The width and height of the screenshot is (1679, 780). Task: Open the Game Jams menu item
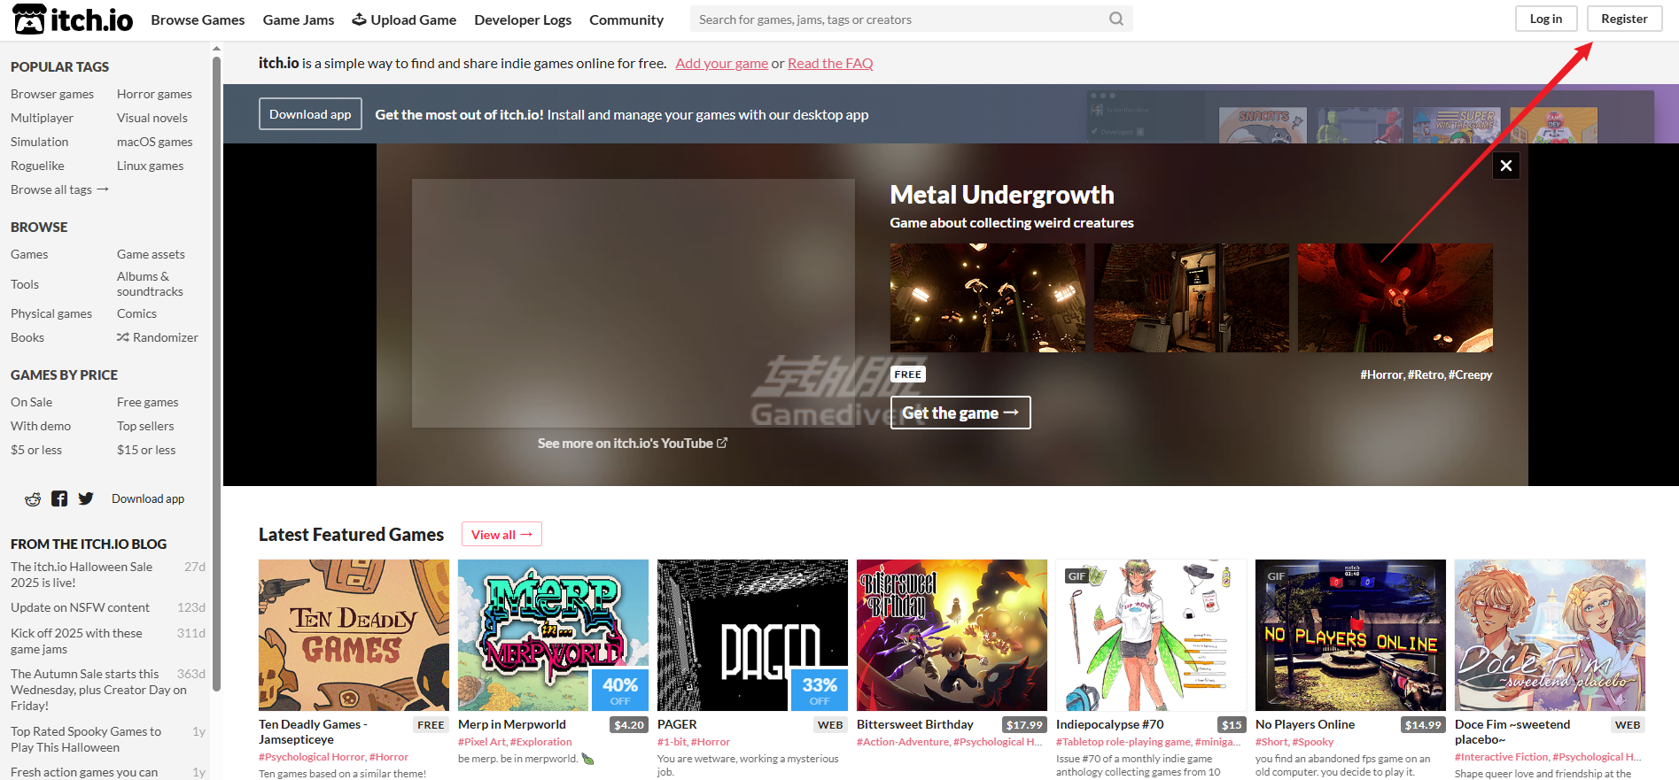[299, 19]
